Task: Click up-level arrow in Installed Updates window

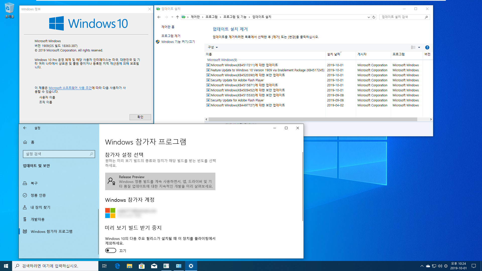Action: click(177, 17)
